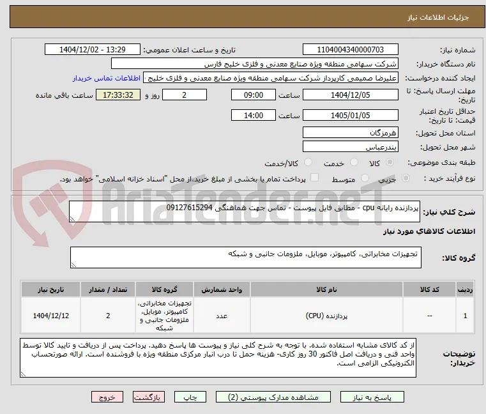The height and width of the screenshot is (414, 486).
Task: Click the unit cell 'عدد'
Action: [x=222, y=316]
